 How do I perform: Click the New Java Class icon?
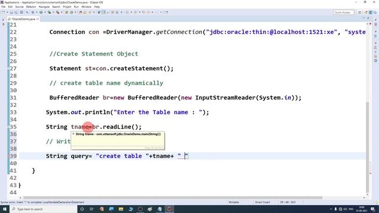click(72, 12)
